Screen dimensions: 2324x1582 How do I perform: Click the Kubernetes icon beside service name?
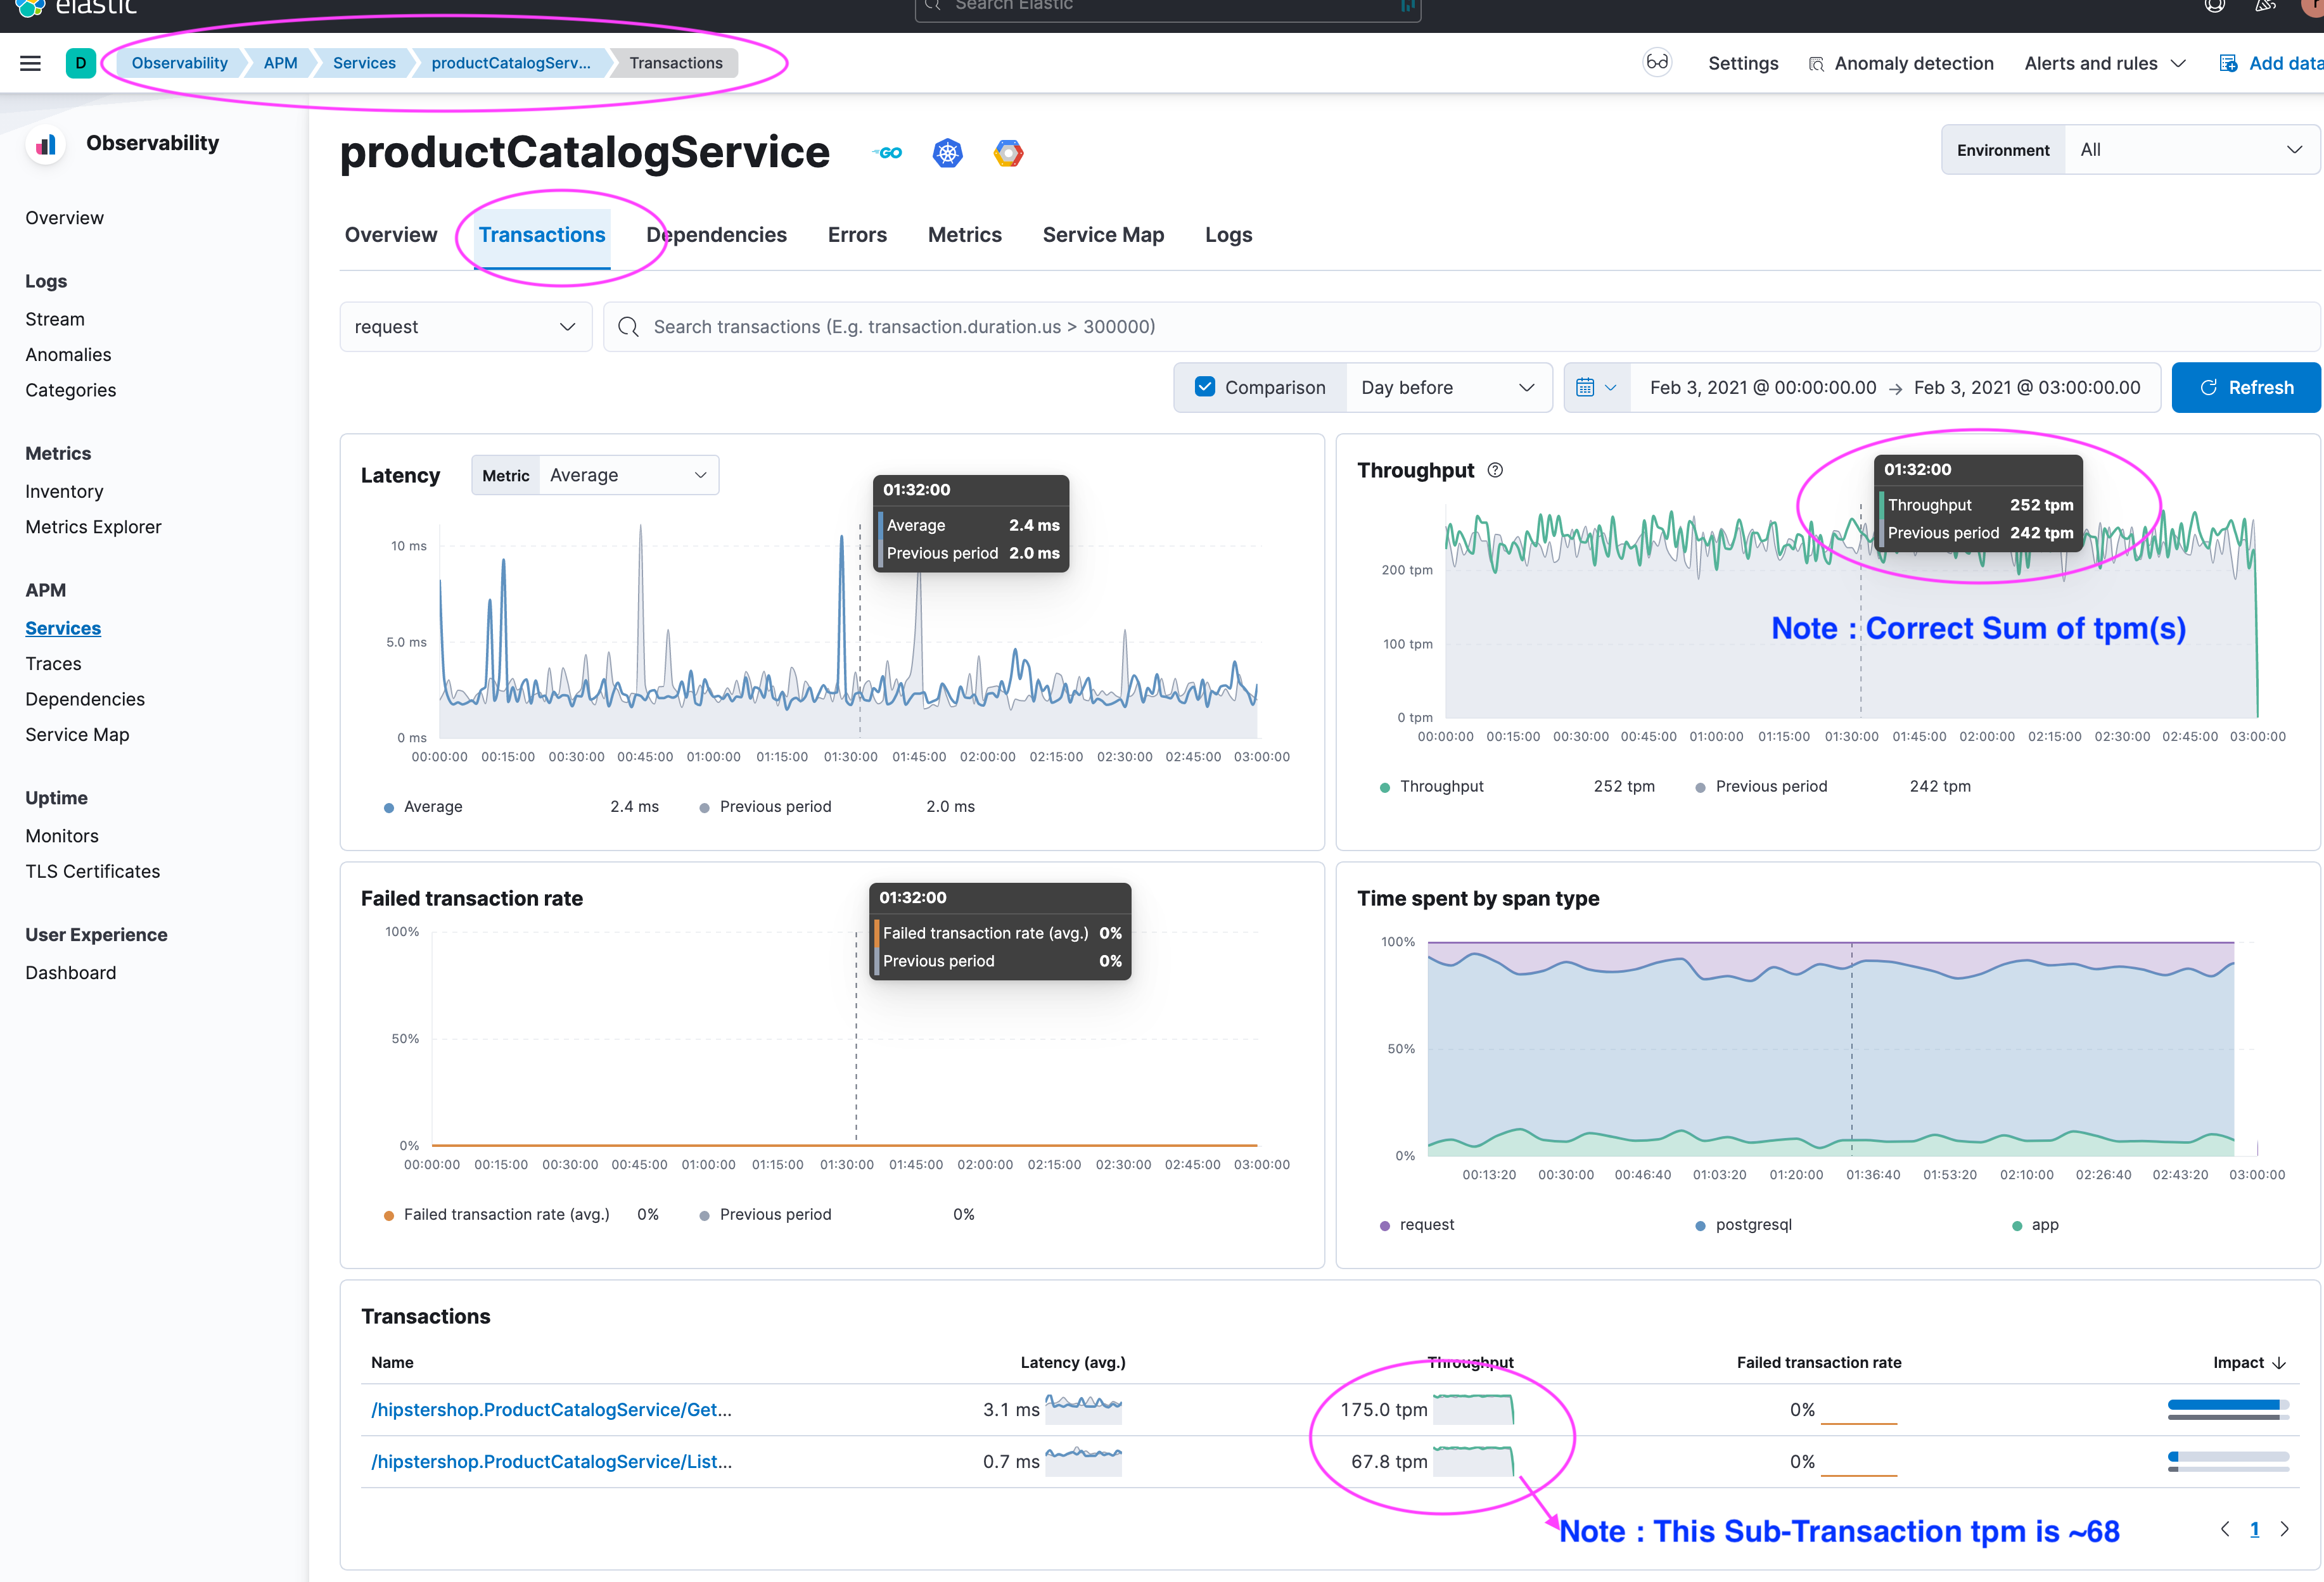(x=948, y=153)
